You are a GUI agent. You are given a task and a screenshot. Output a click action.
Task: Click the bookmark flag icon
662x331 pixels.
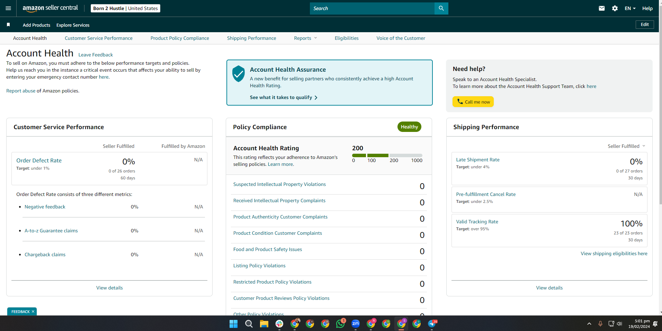[x=8, y=25]
